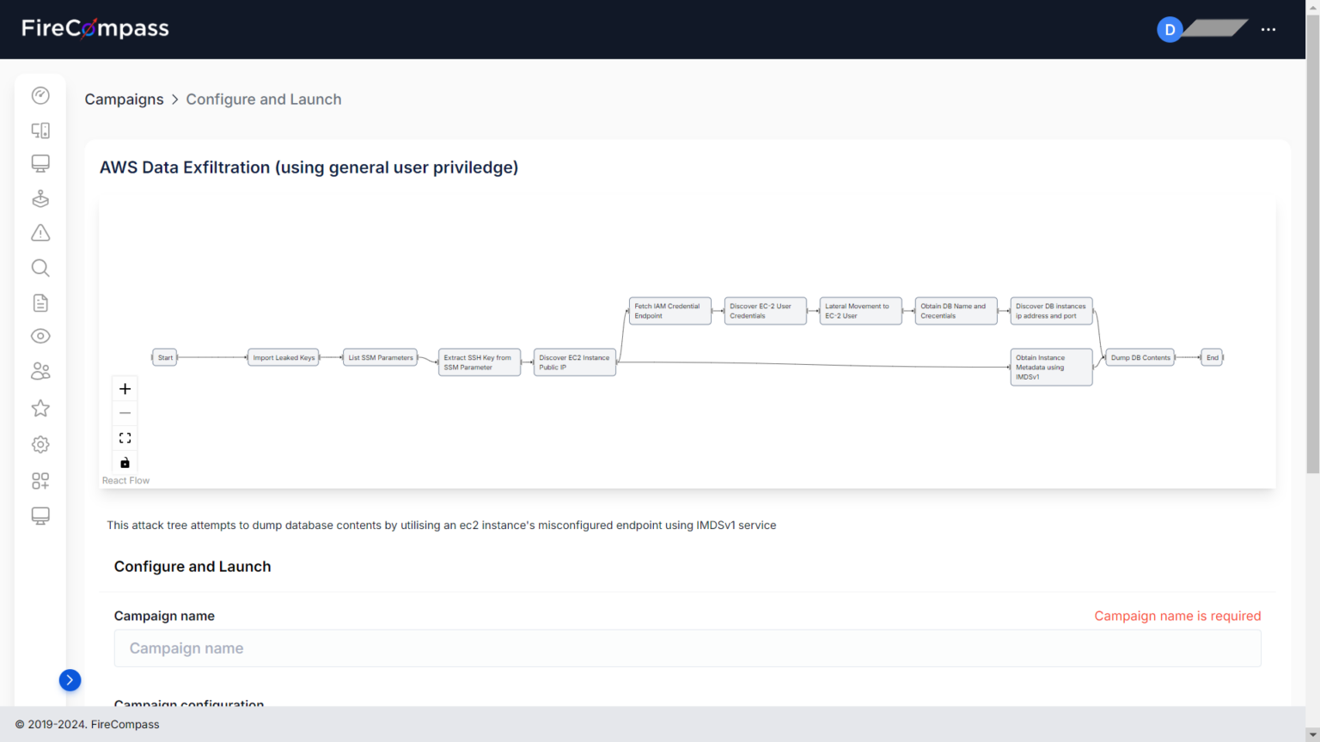Click the star favorites icon in sidebar

coord(40,408)
